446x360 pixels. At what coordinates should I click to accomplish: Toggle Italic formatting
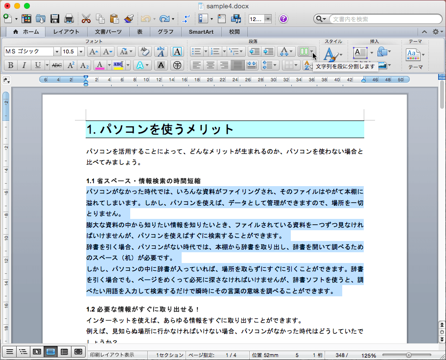tap(24, 66)
